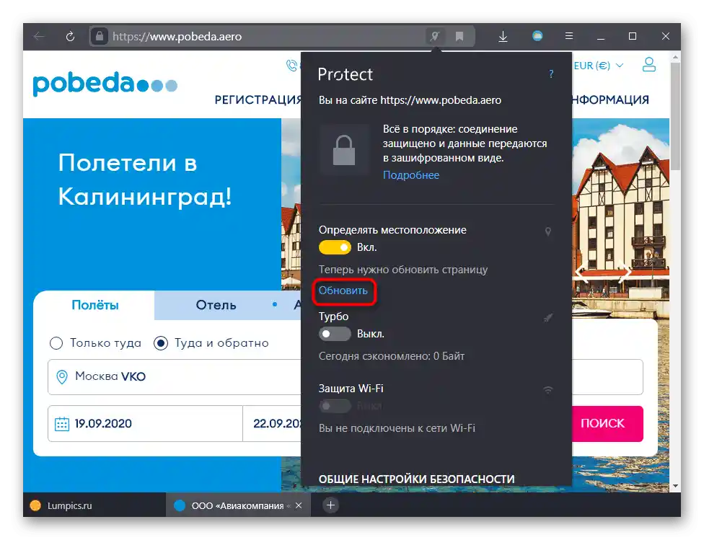The height and width of the screenshot is (540, 704).
Task: Click the Подробнее link
Action: [411, 175]
